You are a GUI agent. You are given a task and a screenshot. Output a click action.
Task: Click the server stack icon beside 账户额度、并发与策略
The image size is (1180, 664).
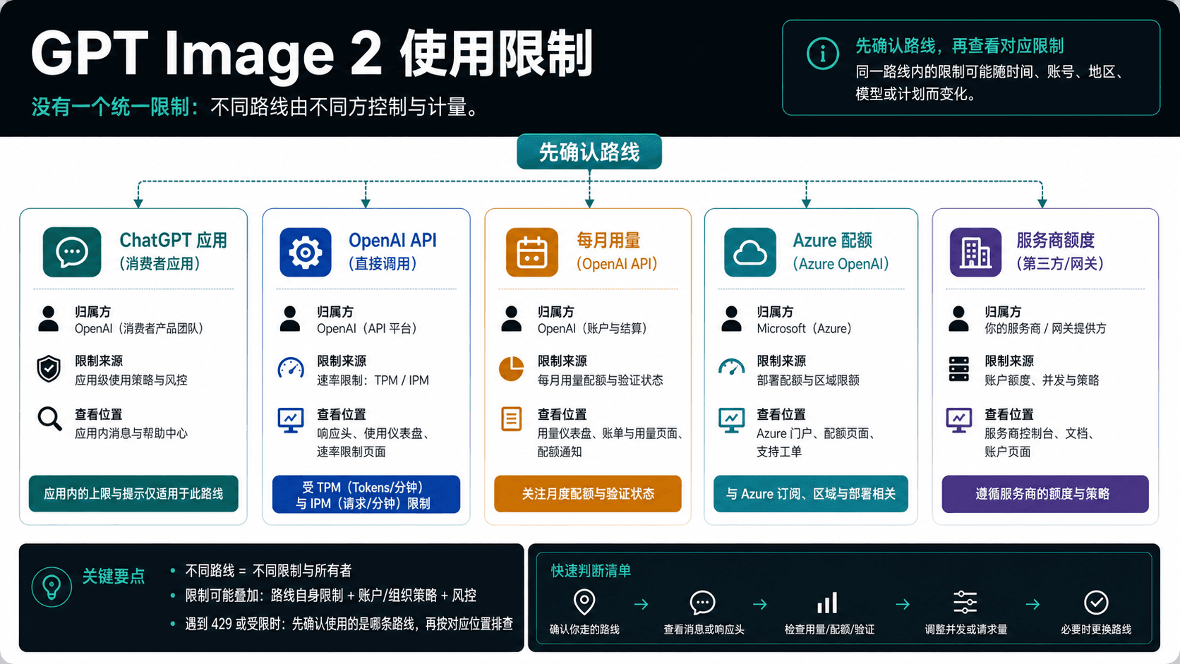[x=959, y=368]
